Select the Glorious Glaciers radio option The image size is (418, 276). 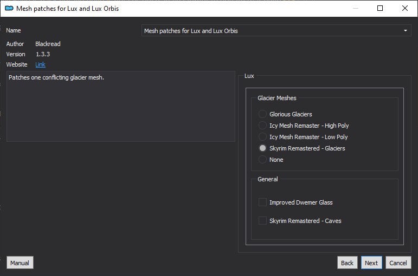click(262, 114)
